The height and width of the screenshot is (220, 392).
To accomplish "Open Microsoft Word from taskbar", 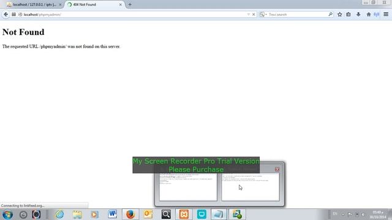I will [113, 215].
